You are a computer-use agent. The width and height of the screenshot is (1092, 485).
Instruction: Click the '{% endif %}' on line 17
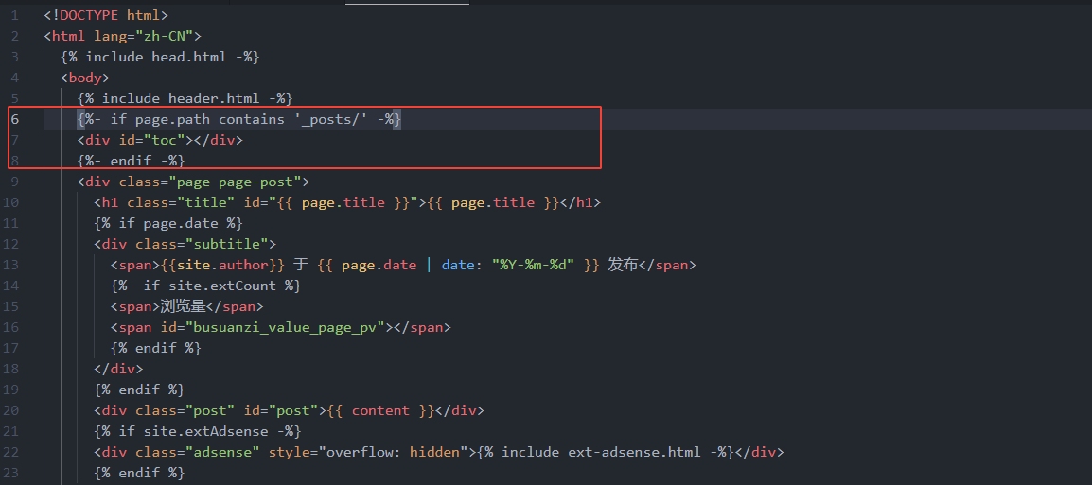pyautogui.click(x=155, y=349)
